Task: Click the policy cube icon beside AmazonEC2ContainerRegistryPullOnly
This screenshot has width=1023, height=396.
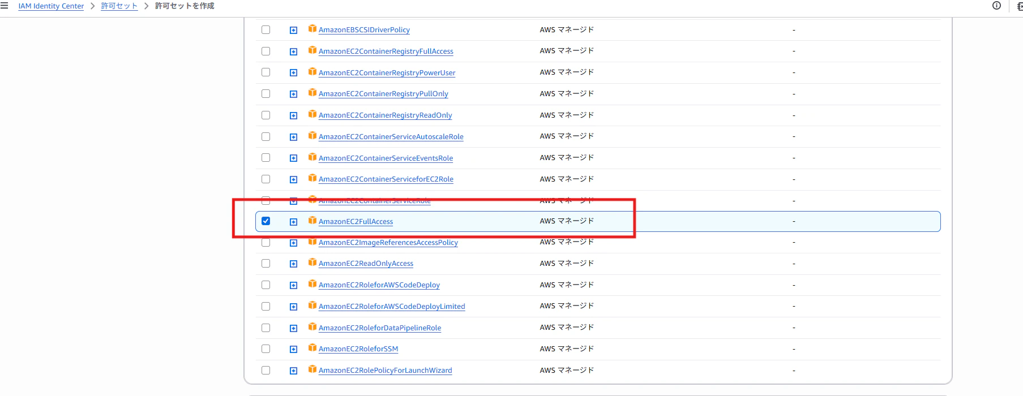Action: pos(313,93)
